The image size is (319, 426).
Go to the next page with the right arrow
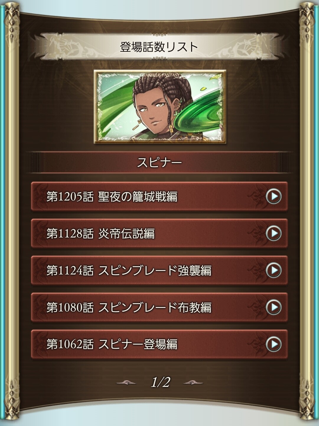(193, 383)
